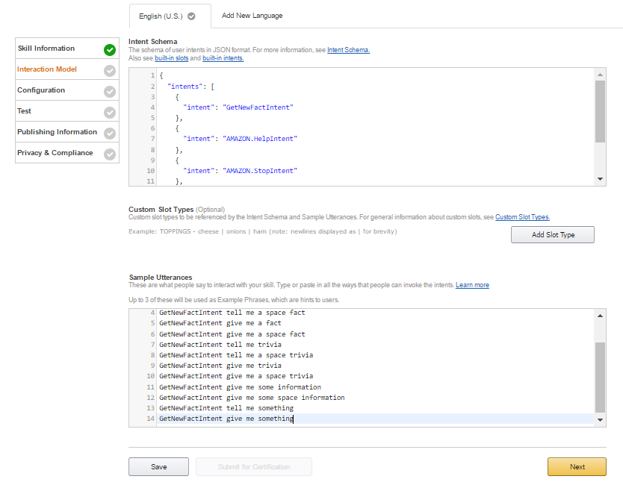Click utterance "tell me trivia"
The height and width of the screenshot is (485, 623).
(254, 345)
